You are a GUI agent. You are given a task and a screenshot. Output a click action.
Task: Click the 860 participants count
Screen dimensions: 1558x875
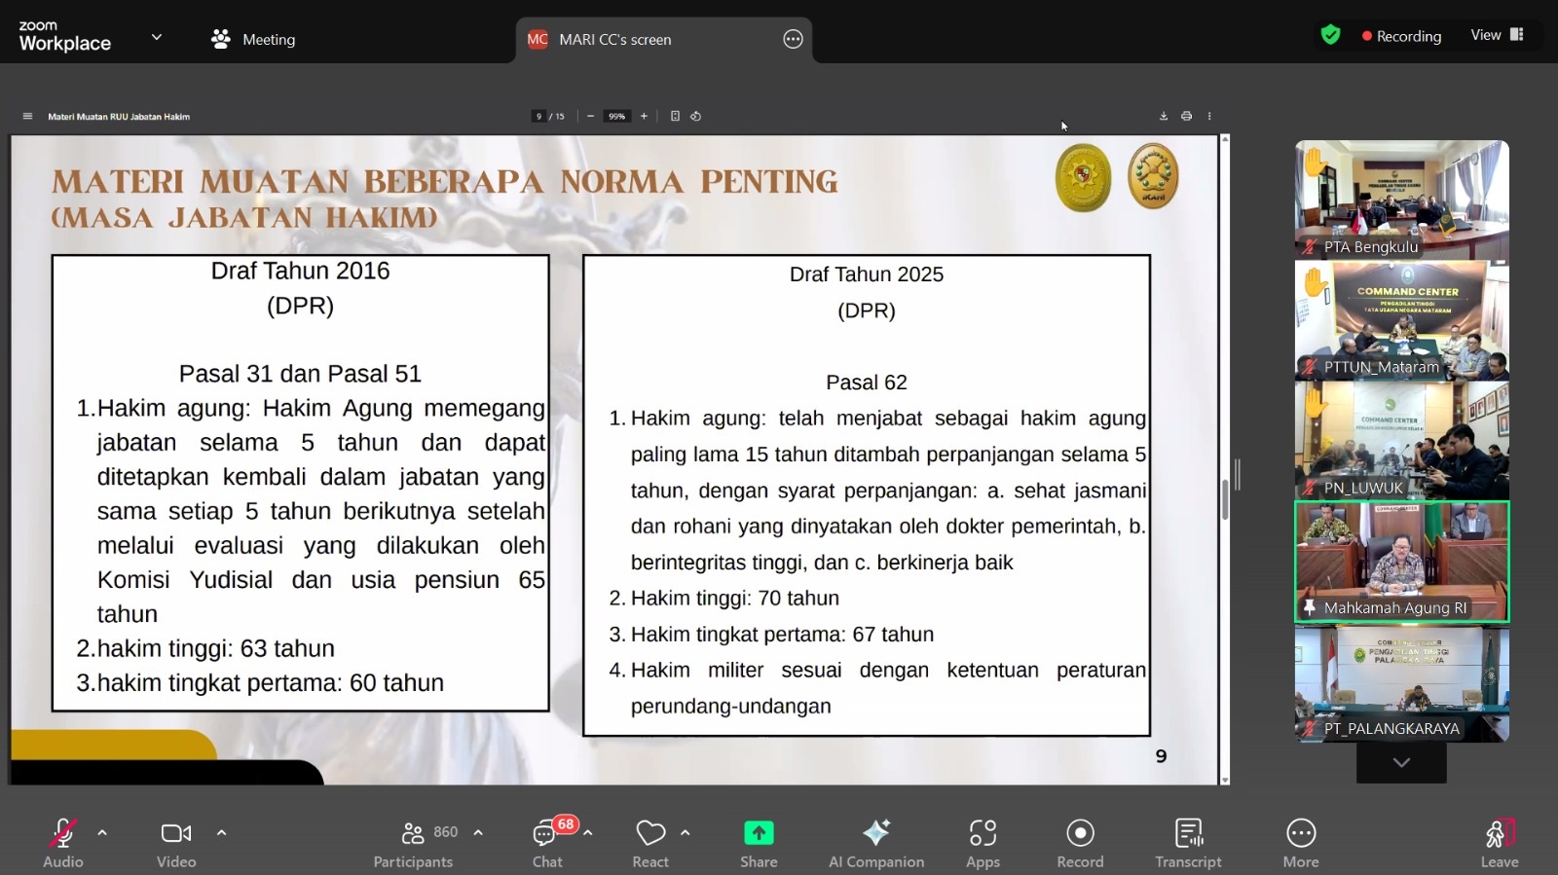tap(446, 832)
